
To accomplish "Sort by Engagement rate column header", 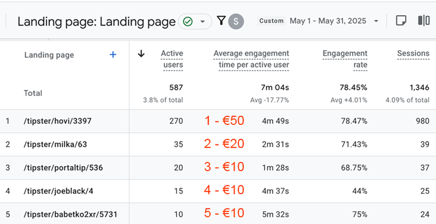I will tap(345, 59).
